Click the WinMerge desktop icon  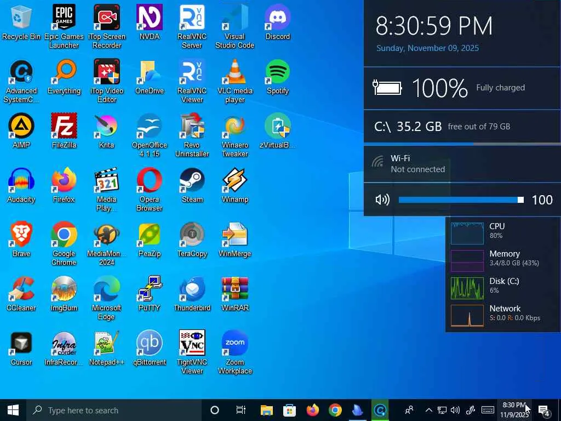click(234, 239)
